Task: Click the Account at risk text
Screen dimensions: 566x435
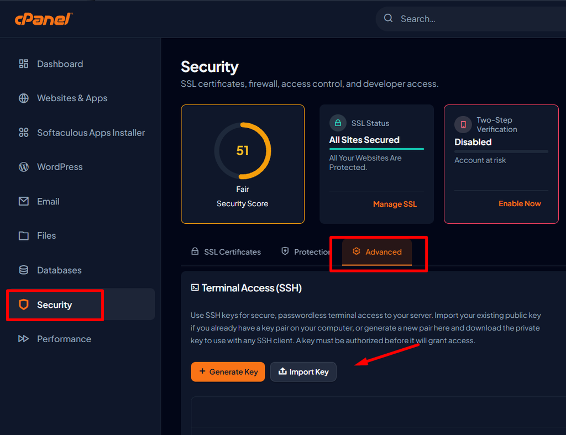Action: pos(480,160)
